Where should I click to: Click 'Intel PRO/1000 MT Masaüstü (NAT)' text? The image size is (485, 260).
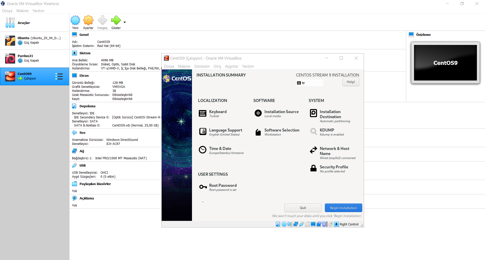tap(121, 158)
